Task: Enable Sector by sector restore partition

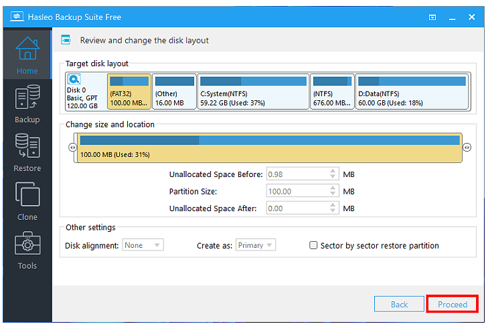Action: coord(313,245)
